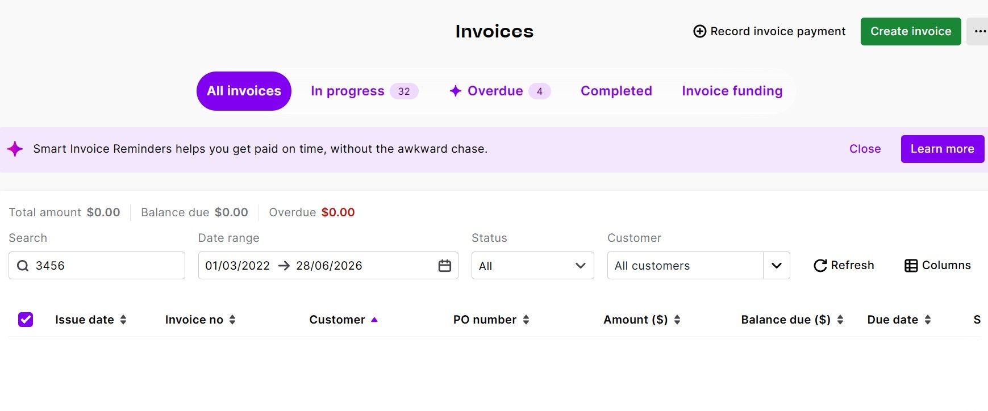Uncheck the select-all invoices checkbox
Viewport: 988px width, 411px height.
coord(26,320)
